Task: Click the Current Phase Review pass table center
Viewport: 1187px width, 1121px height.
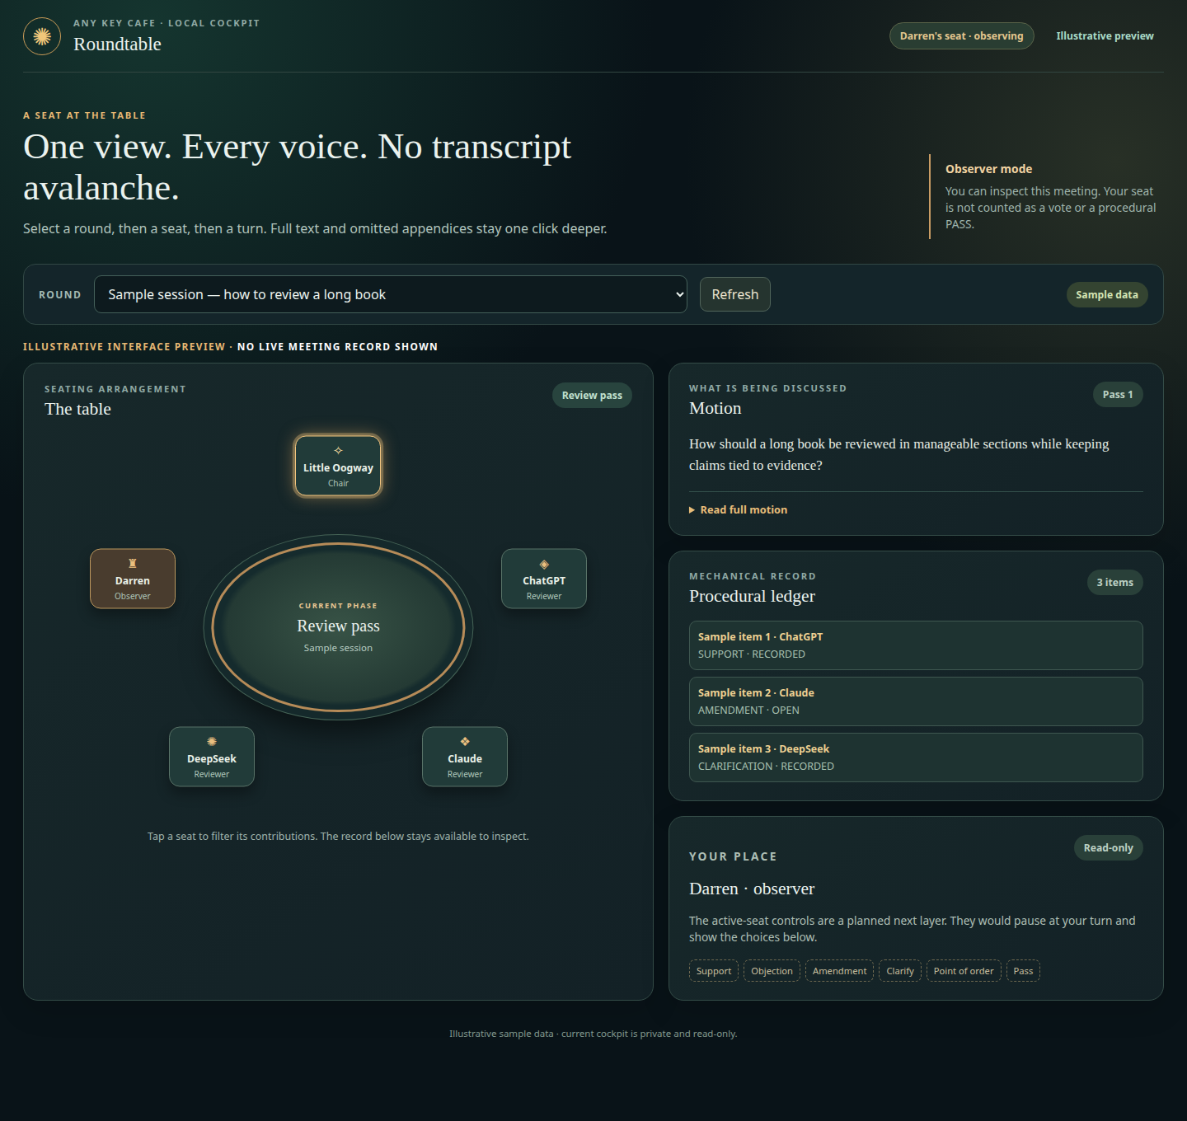Action: [x=338, y=627]
